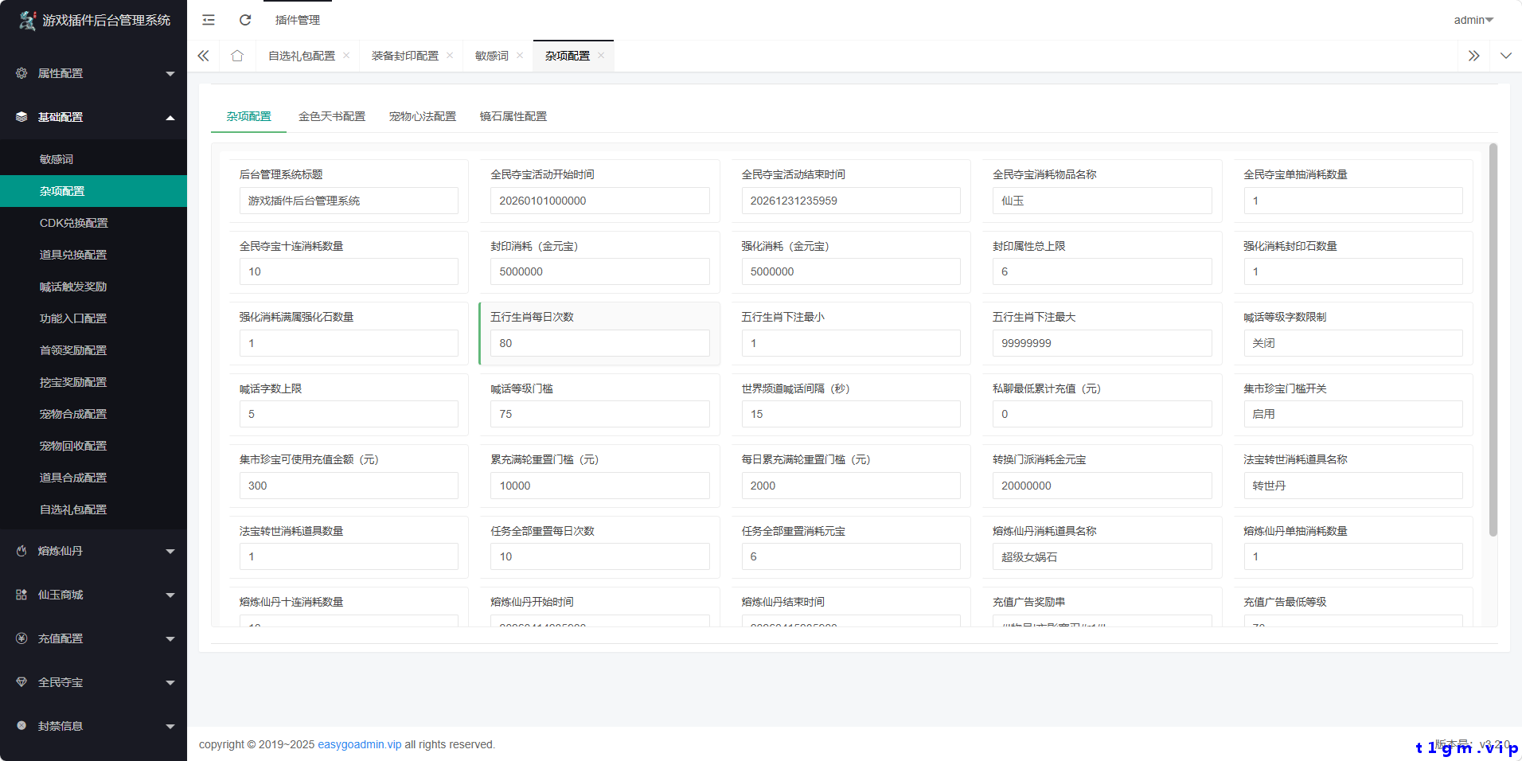This screenshot has width=1522, height=761.
Task: Close the 敏感词 tab
Action: tap(520, 56)
